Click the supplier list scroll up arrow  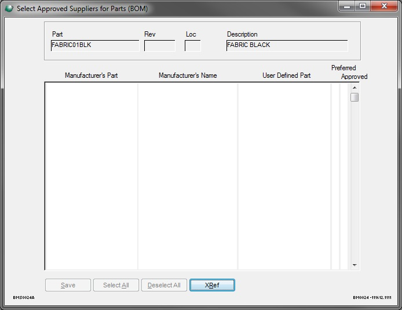(355, 88)
